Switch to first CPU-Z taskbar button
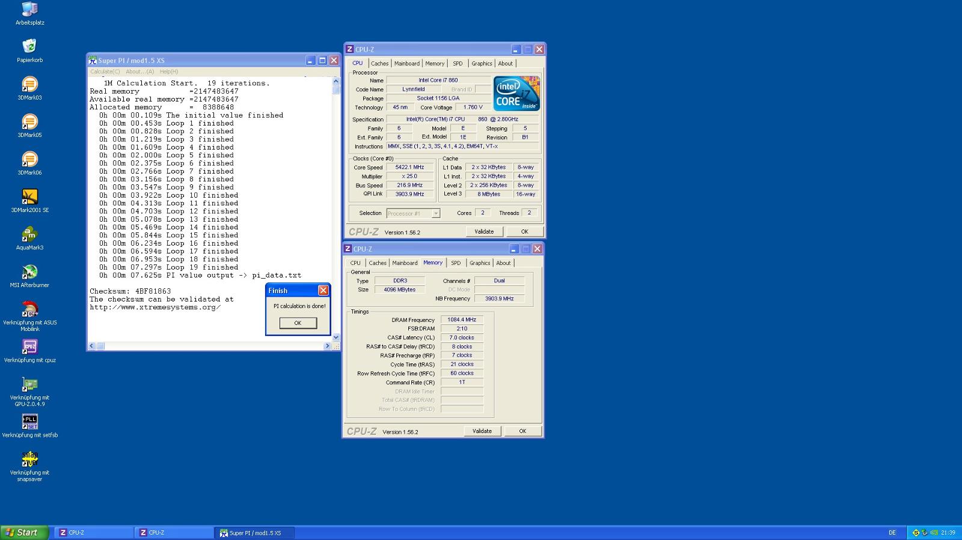962x540 pixels. 94,532
